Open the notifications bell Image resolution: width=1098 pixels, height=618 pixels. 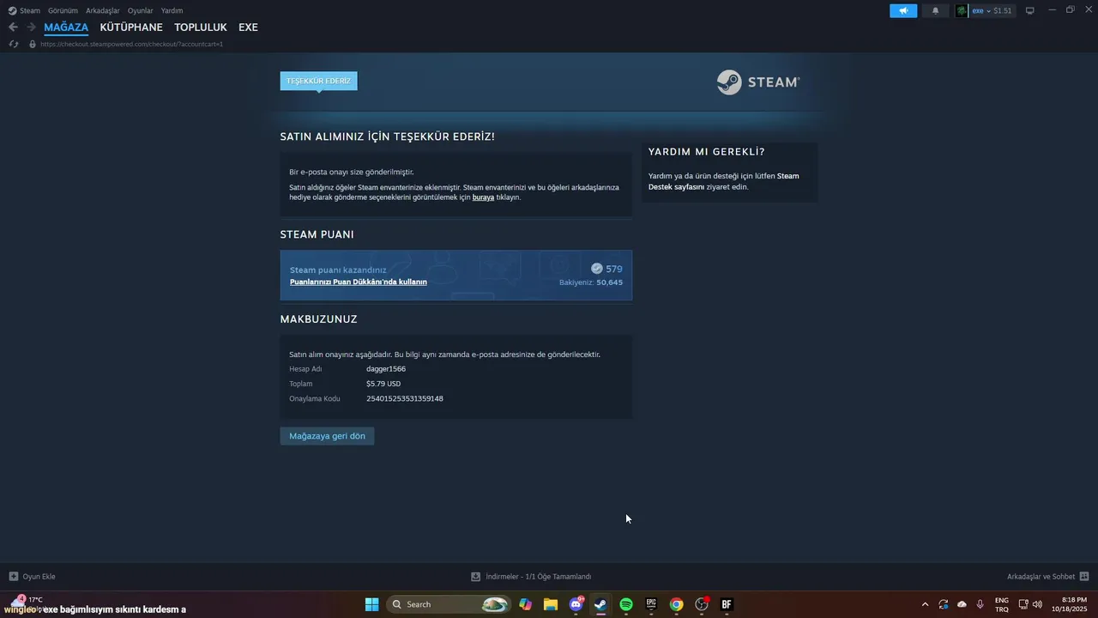(x=935, y=10)
